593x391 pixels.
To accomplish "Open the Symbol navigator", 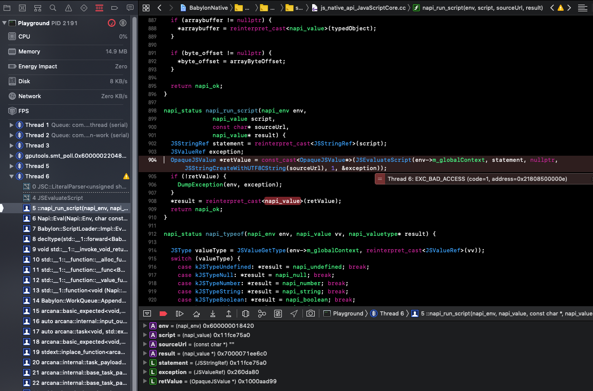I will [x=37, y=8].
